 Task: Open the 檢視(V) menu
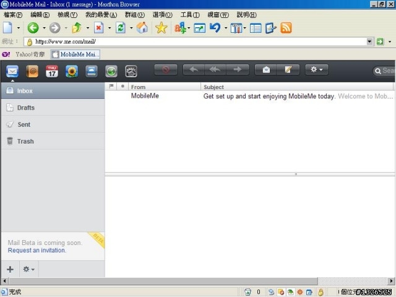(x=67, y=15)
